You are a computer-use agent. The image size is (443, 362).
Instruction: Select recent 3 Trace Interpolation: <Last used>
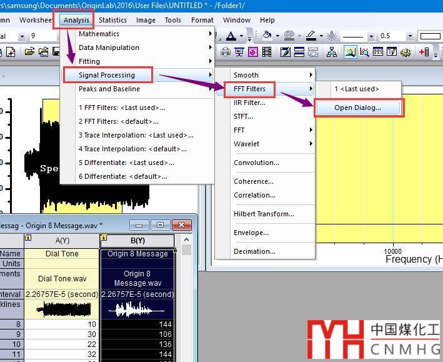(x=136, y=135)
